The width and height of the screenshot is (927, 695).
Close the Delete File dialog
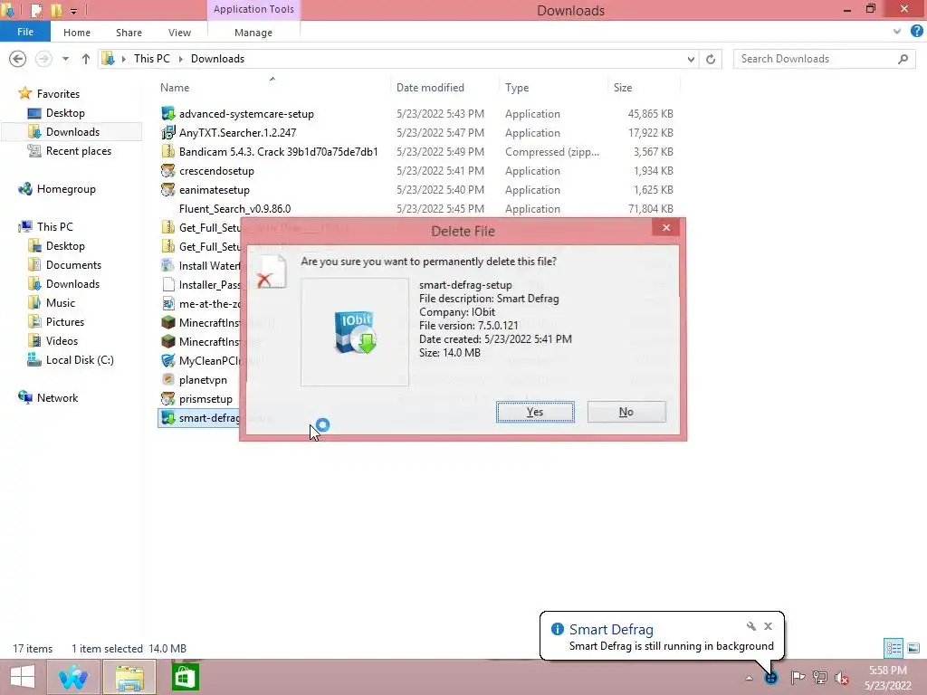pyautogui.click(x=666, y=227)
